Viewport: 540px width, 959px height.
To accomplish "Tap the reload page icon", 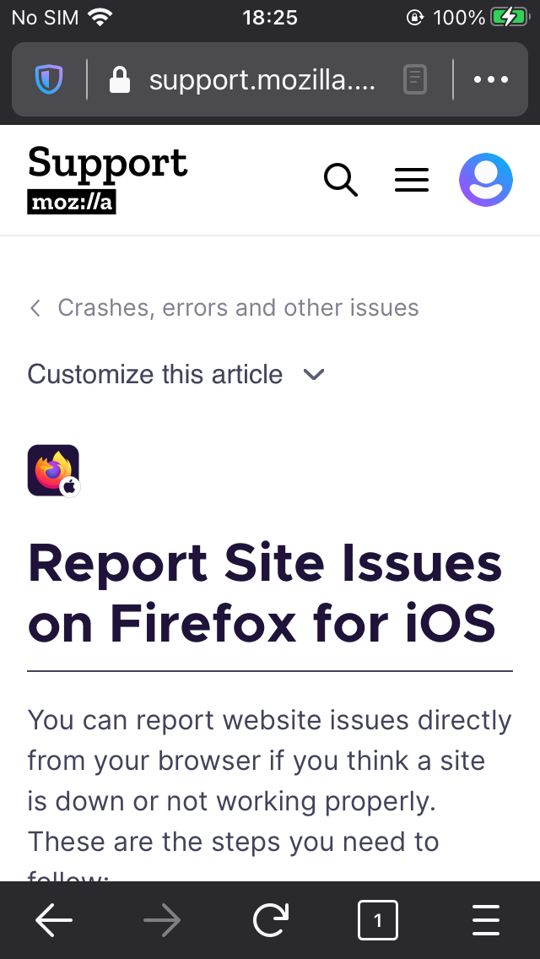I will [270, 920].
